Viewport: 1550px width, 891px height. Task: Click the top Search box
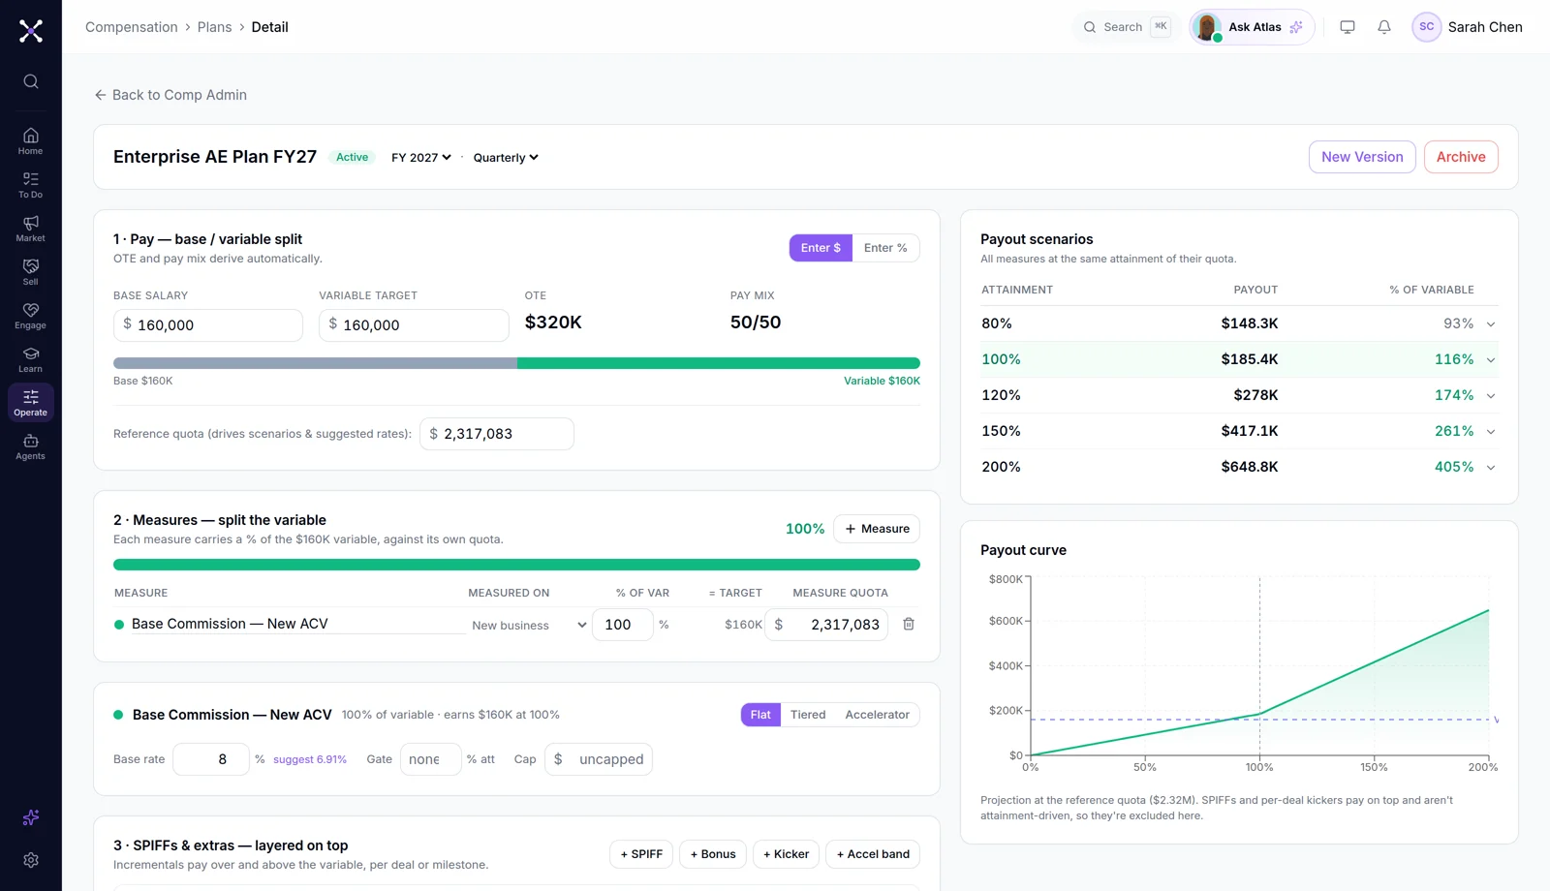coord(1126,27)
